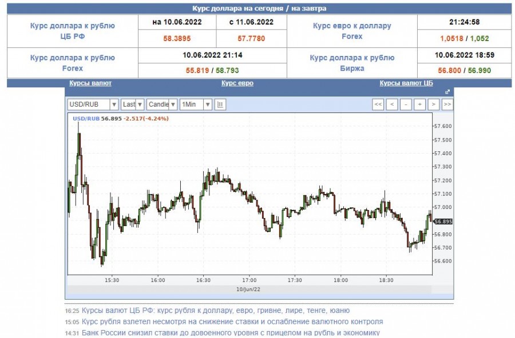Expand chart to fullscreen icon

click(447, 92)
